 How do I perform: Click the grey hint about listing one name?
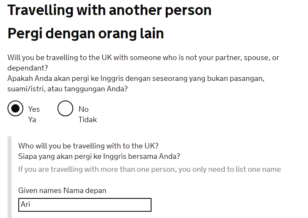coord(149,169)
